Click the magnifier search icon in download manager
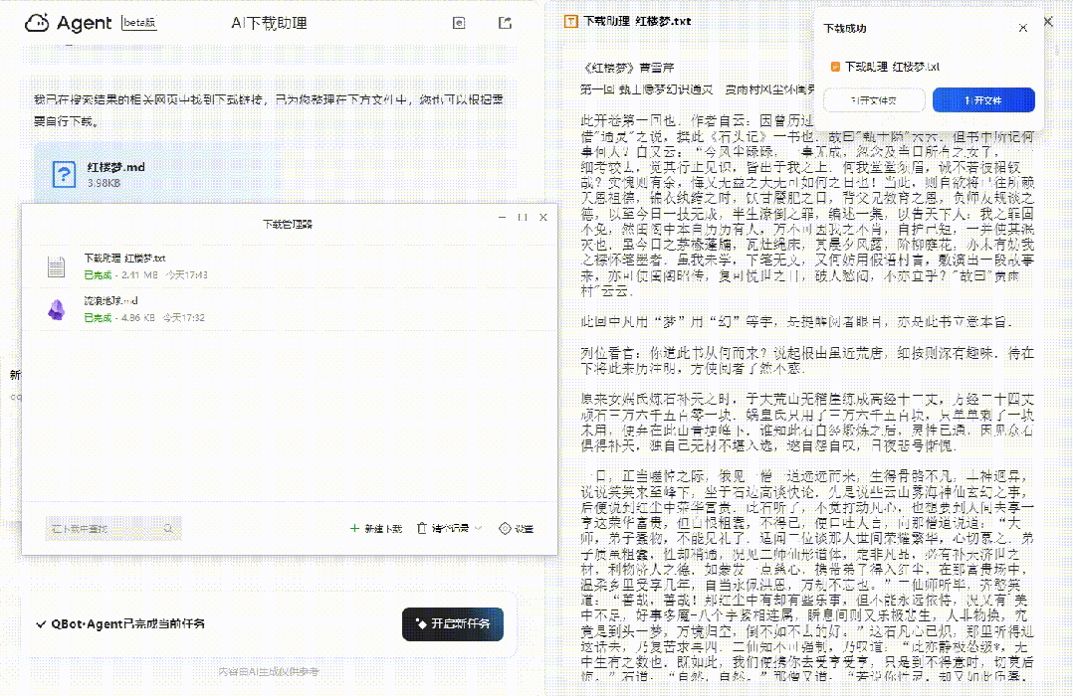The image size is (1073, 696). (168, 529)
